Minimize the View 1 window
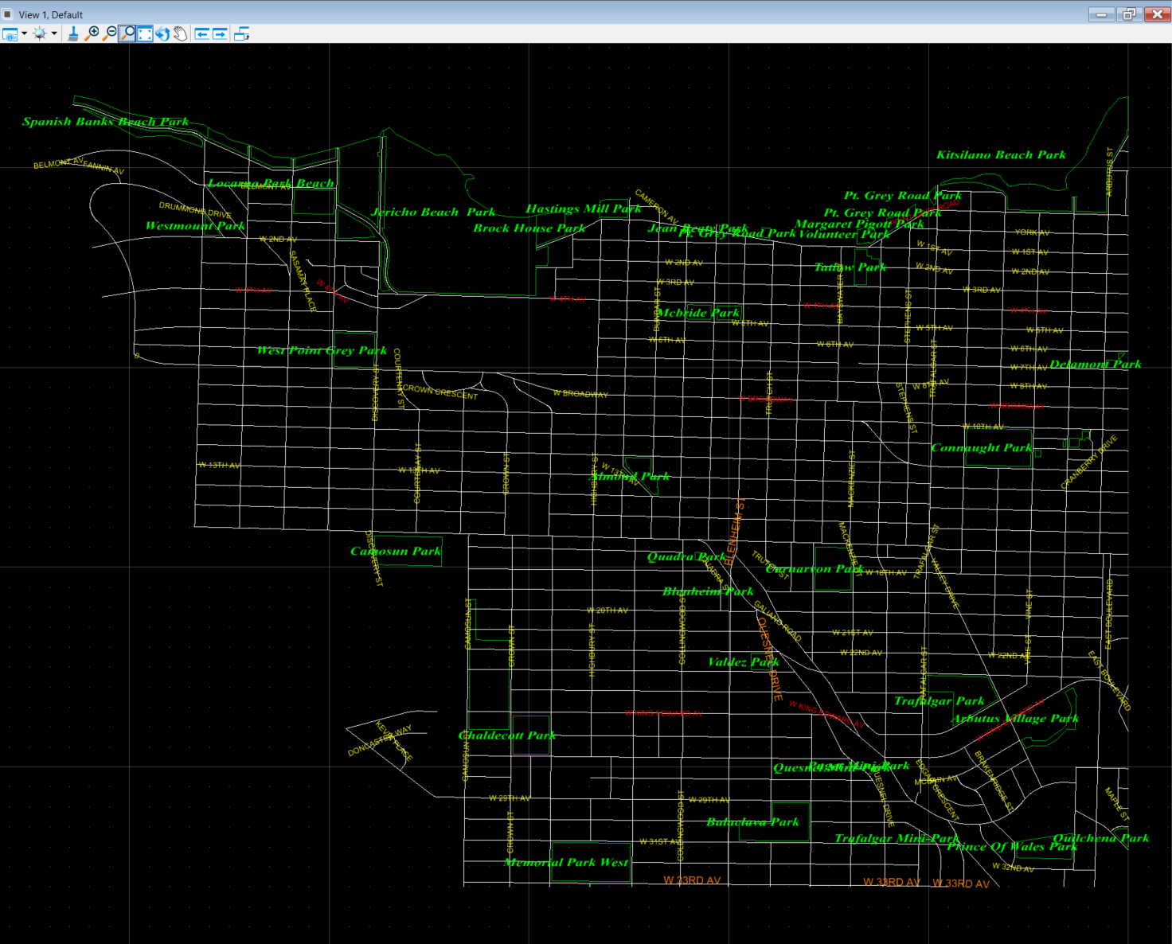The image size is (1172, 944). pyautogui.click(x=1101, y=14)
